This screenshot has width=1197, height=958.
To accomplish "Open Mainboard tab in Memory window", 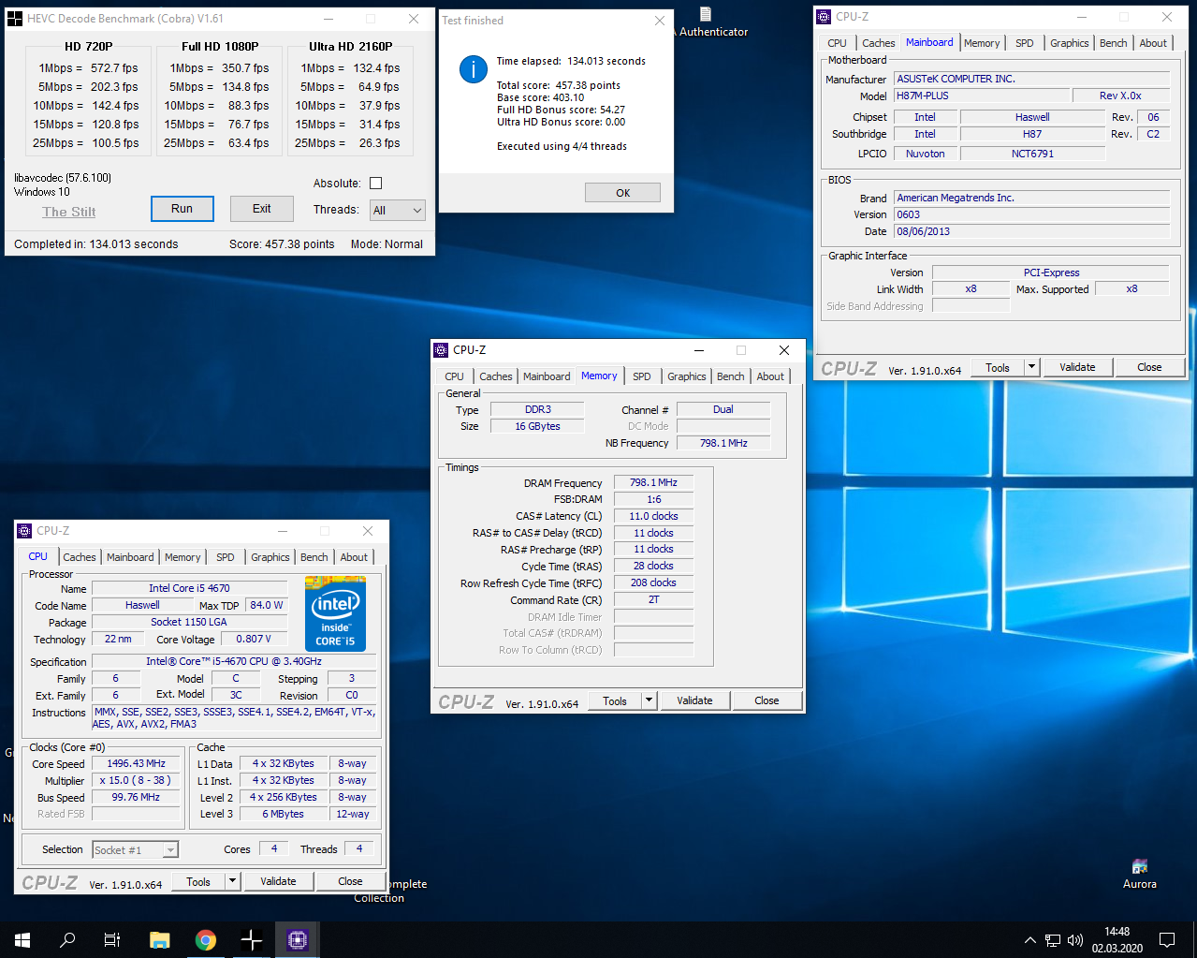I will pyautogui.click(x=547, y=376).
